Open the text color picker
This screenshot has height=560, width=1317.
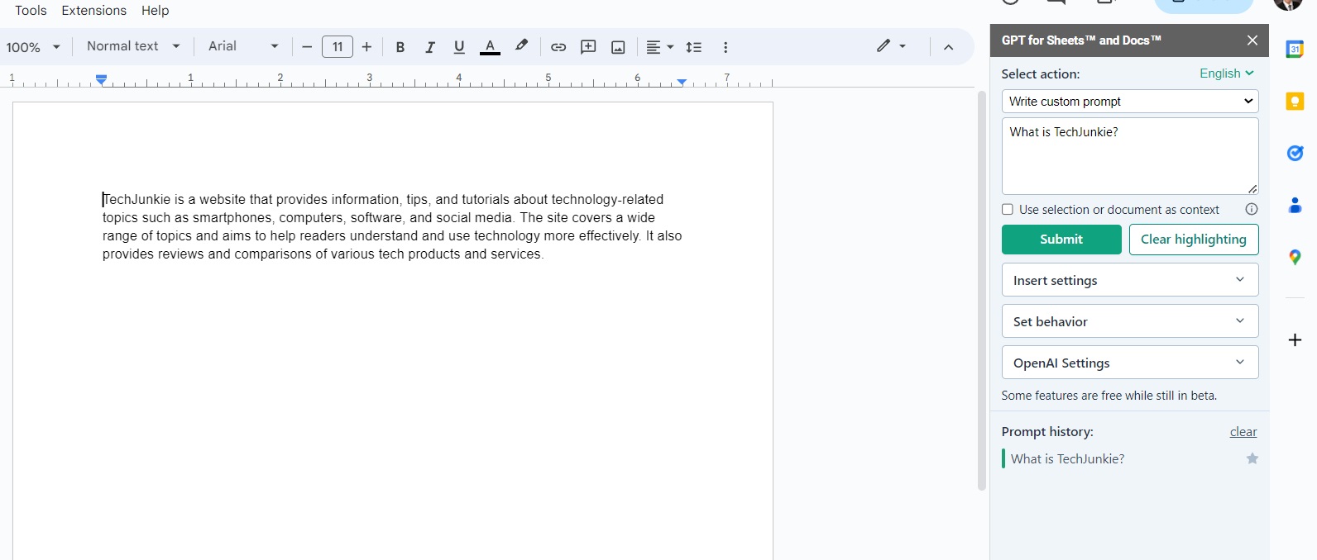point(490,47)
